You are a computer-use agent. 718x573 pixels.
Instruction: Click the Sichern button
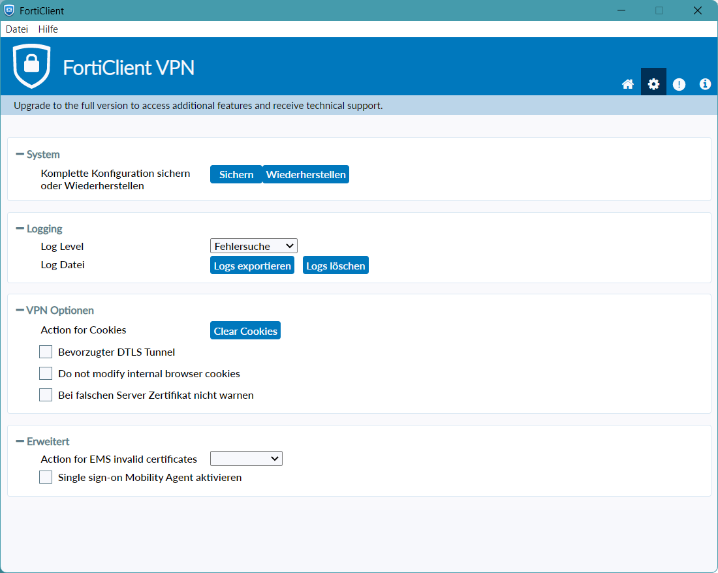[236, 175]
